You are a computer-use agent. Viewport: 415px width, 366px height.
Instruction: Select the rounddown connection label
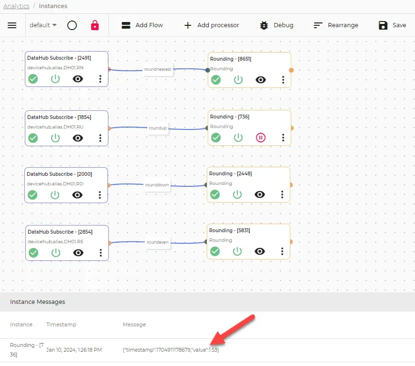[157, 185]
